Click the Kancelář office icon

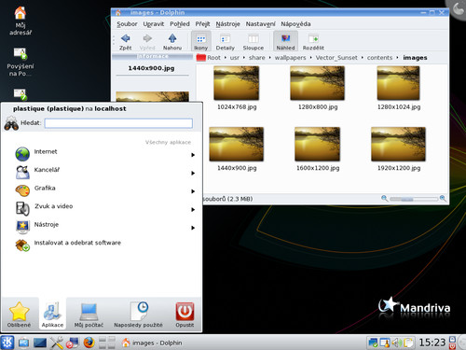[22, 172]
